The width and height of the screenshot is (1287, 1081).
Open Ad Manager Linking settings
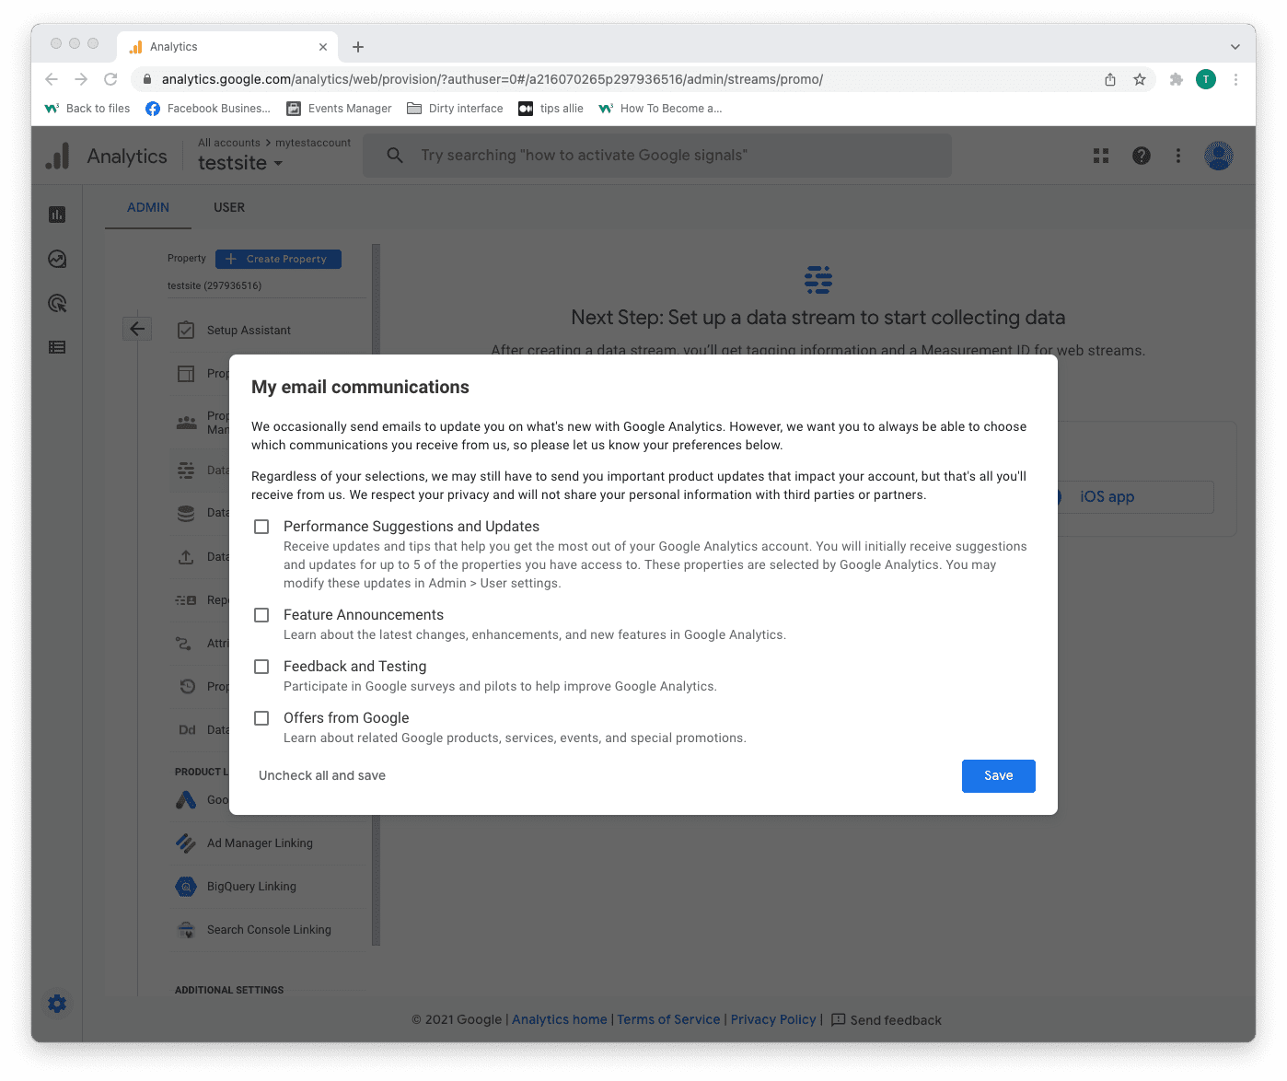pyautogui.click(x=260, y=843)
